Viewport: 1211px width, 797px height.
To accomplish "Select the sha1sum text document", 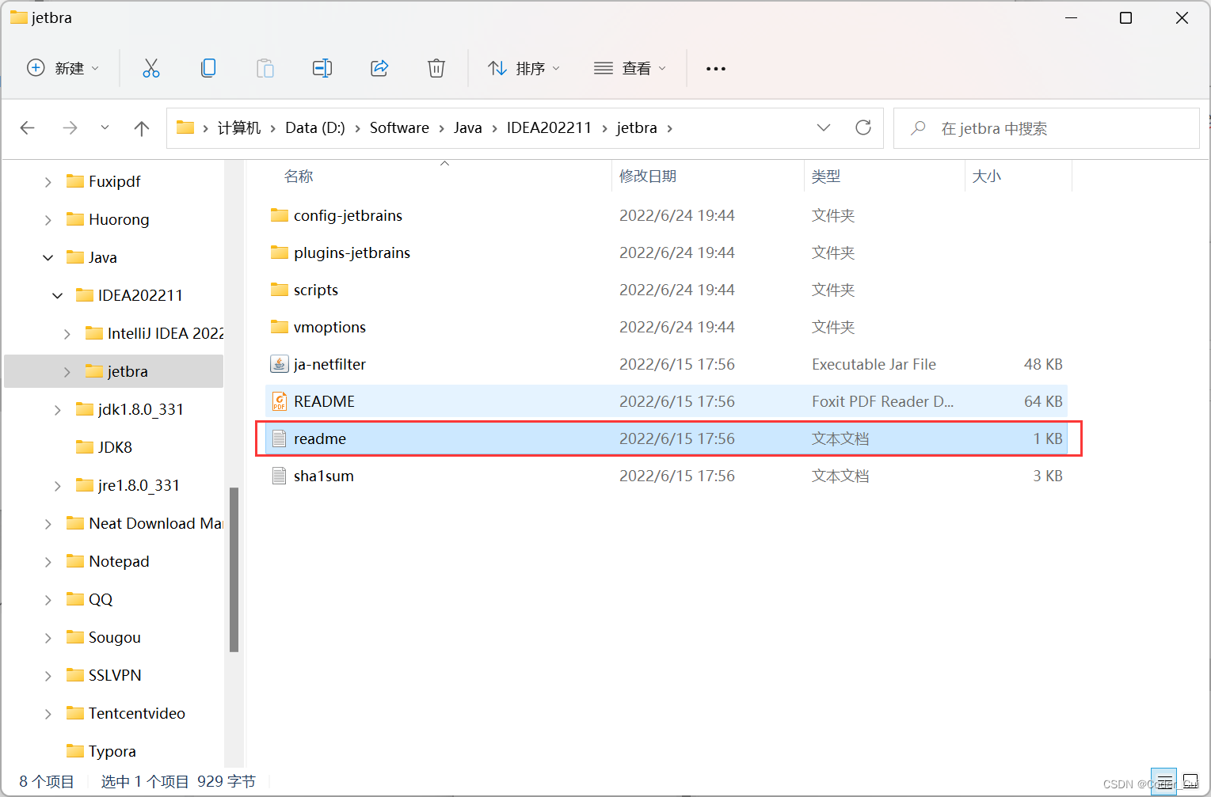I will click(x=666, y=476).
